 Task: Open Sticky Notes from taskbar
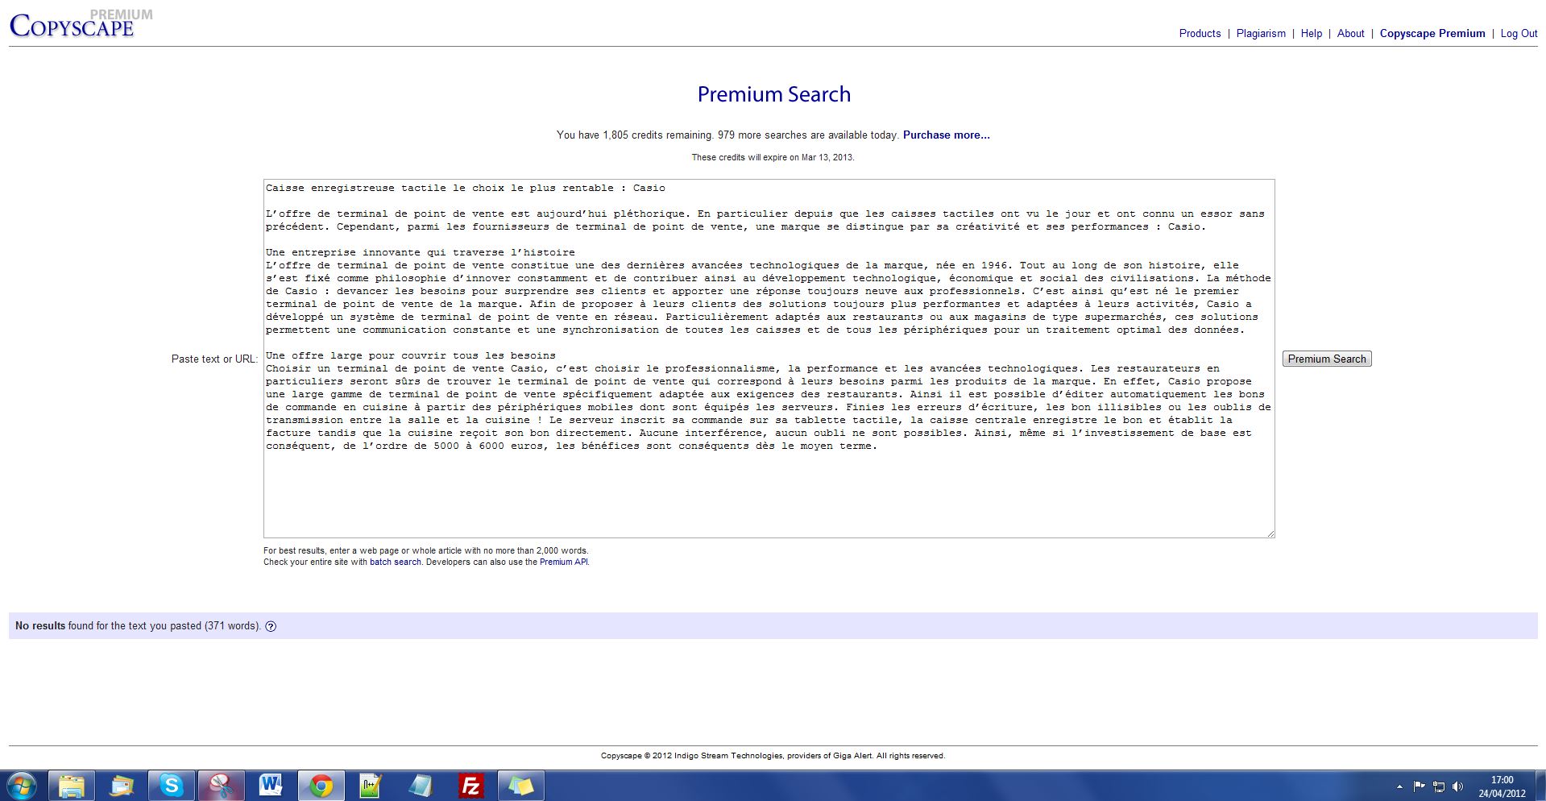pyautogui.click(x=520, y=785)
